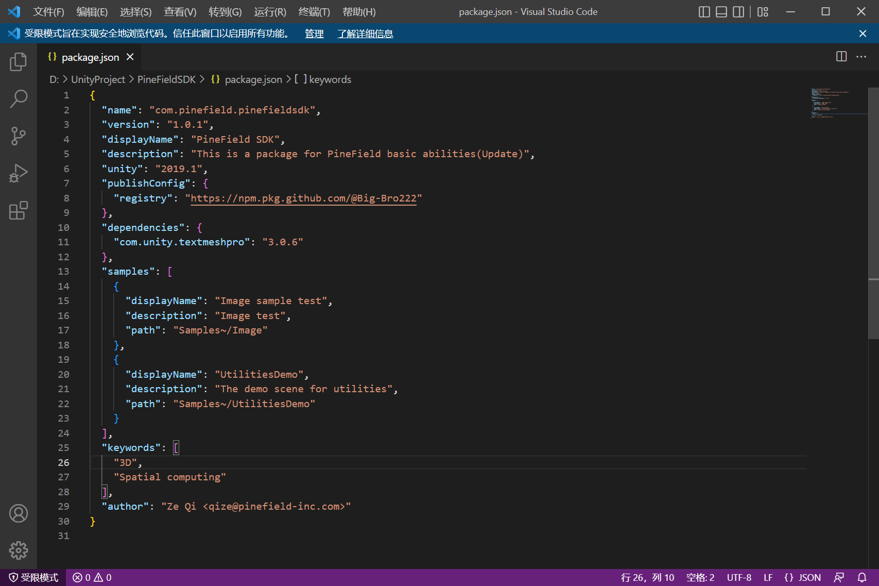The height and width of the screenshot is (586, 879).
Task: Open the Extensions view
Action: 19,210
